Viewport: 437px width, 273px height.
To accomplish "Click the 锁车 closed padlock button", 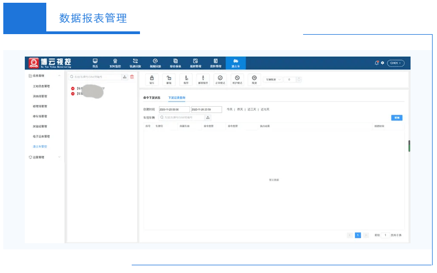I will (152, 80).
